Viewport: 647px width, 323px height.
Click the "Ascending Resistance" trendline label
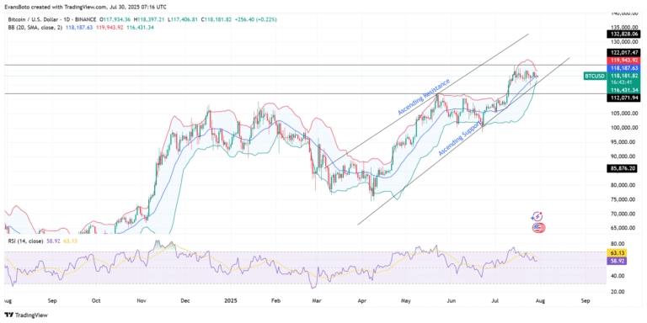click(424, 97)
